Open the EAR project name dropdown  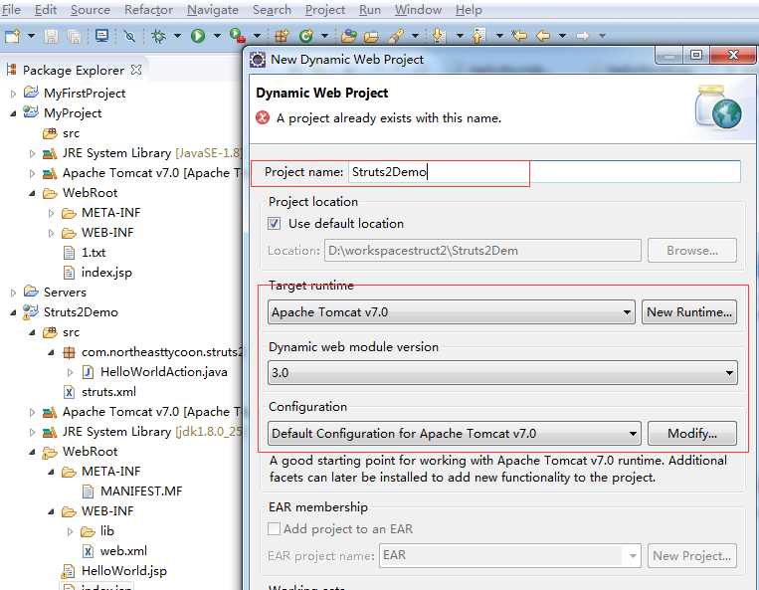click(633, 555)
